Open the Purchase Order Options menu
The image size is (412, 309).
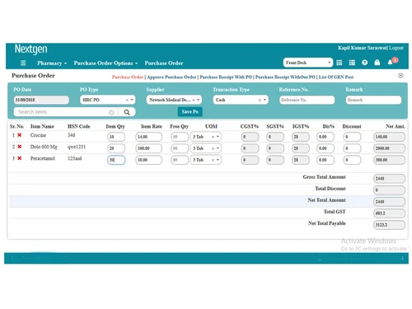click(105, 63)
